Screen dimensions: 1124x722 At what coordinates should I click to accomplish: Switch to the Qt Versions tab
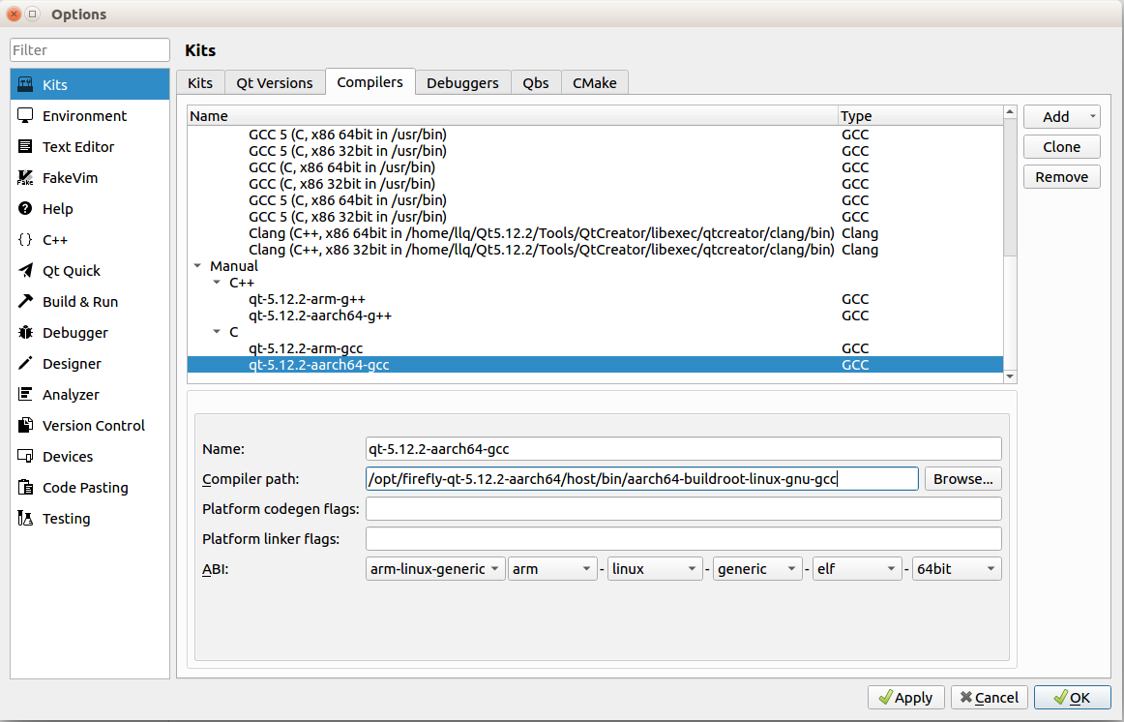[275, 83]
